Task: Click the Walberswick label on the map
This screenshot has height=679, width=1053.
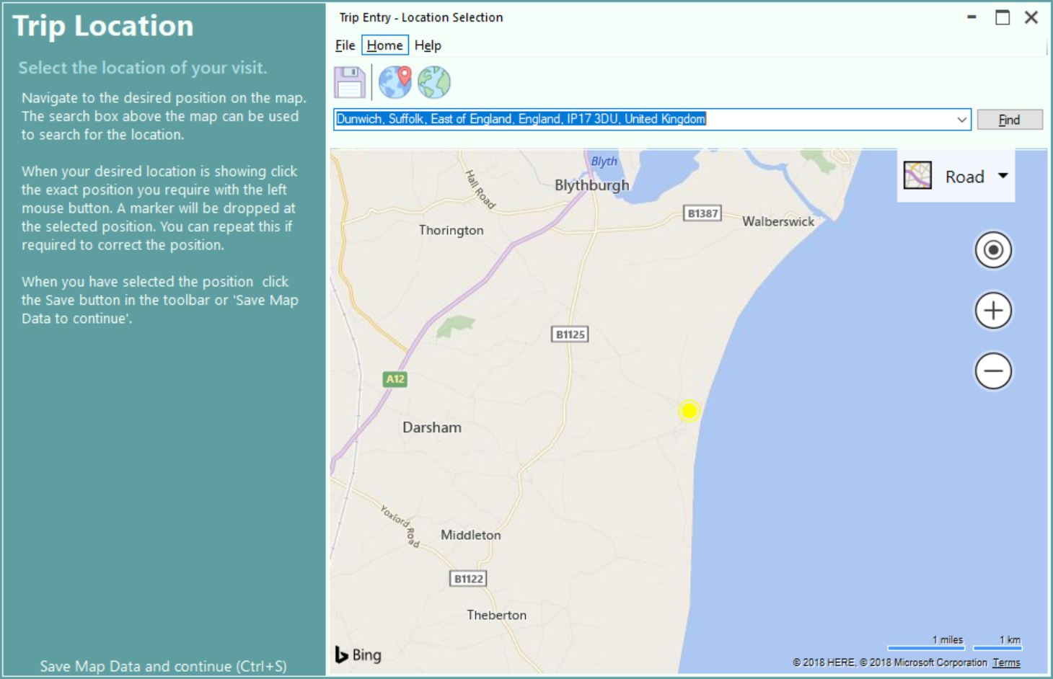Action: tap(778, 221)
